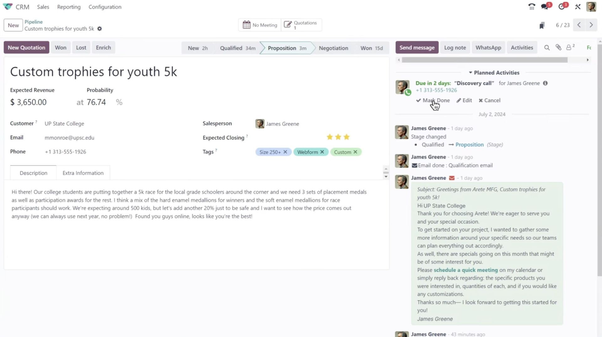Open the Configuration menu
Image resolution: width=602 pixels, height=337 pixels.
pos(105,7)
